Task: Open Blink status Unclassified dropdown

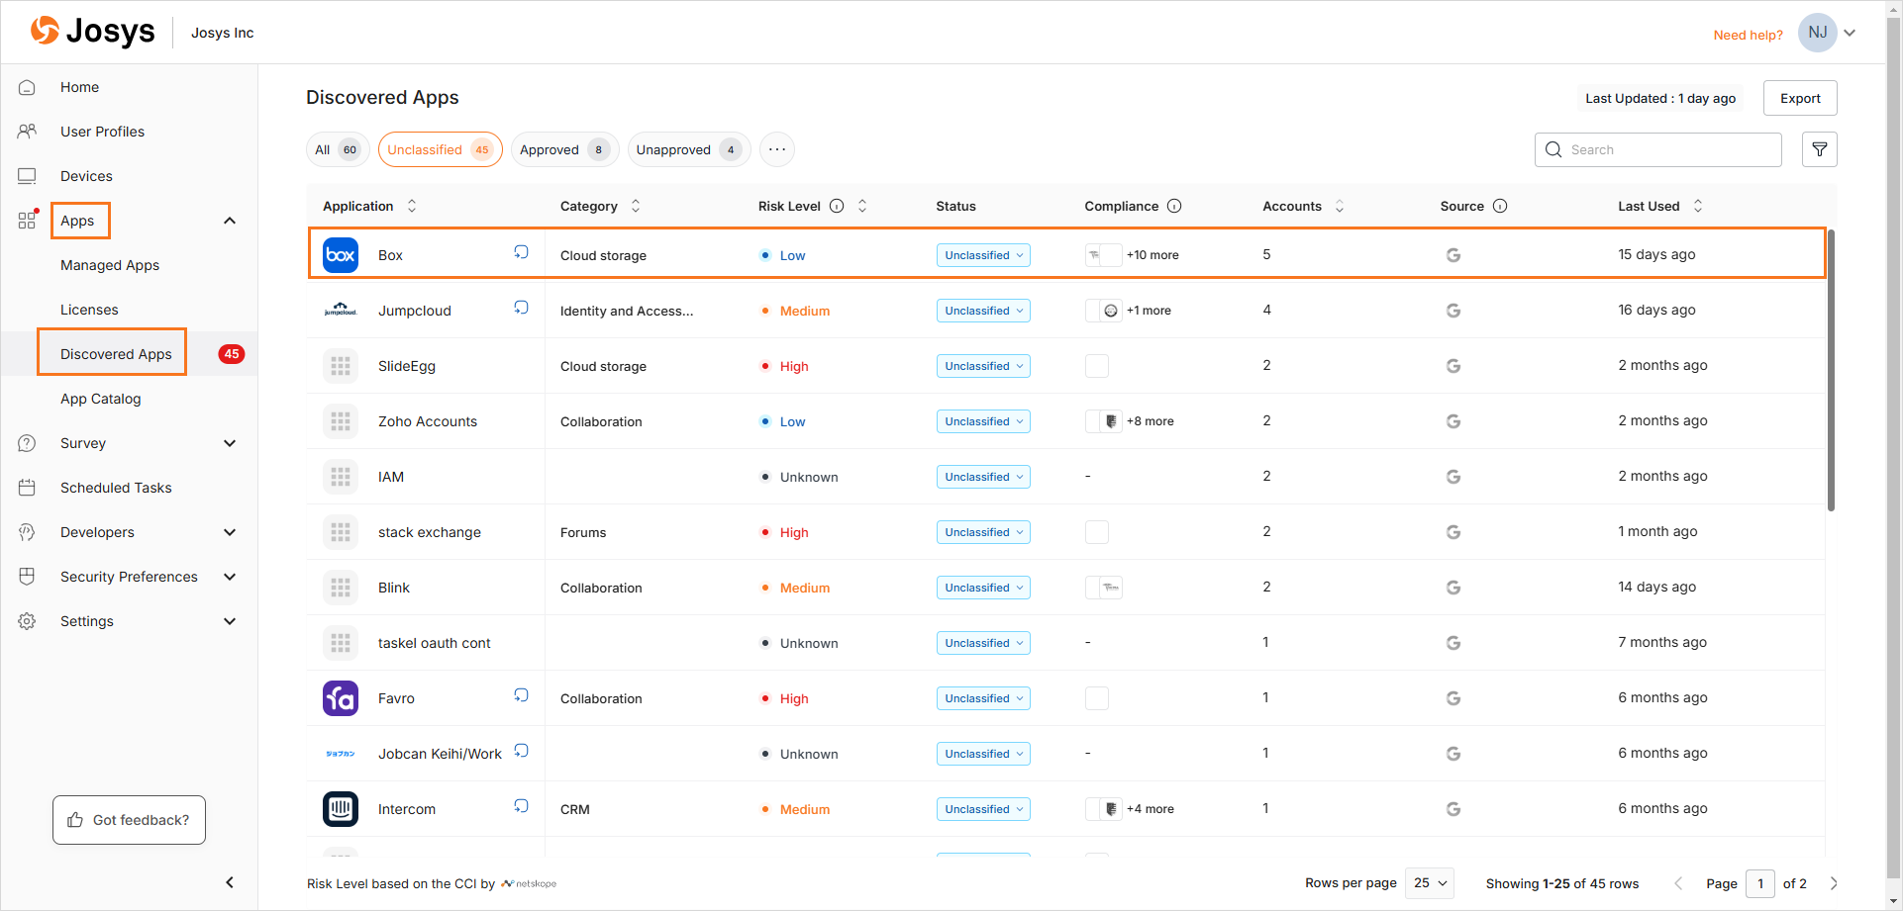Action: pyautogui.click(x=983, y=588)
